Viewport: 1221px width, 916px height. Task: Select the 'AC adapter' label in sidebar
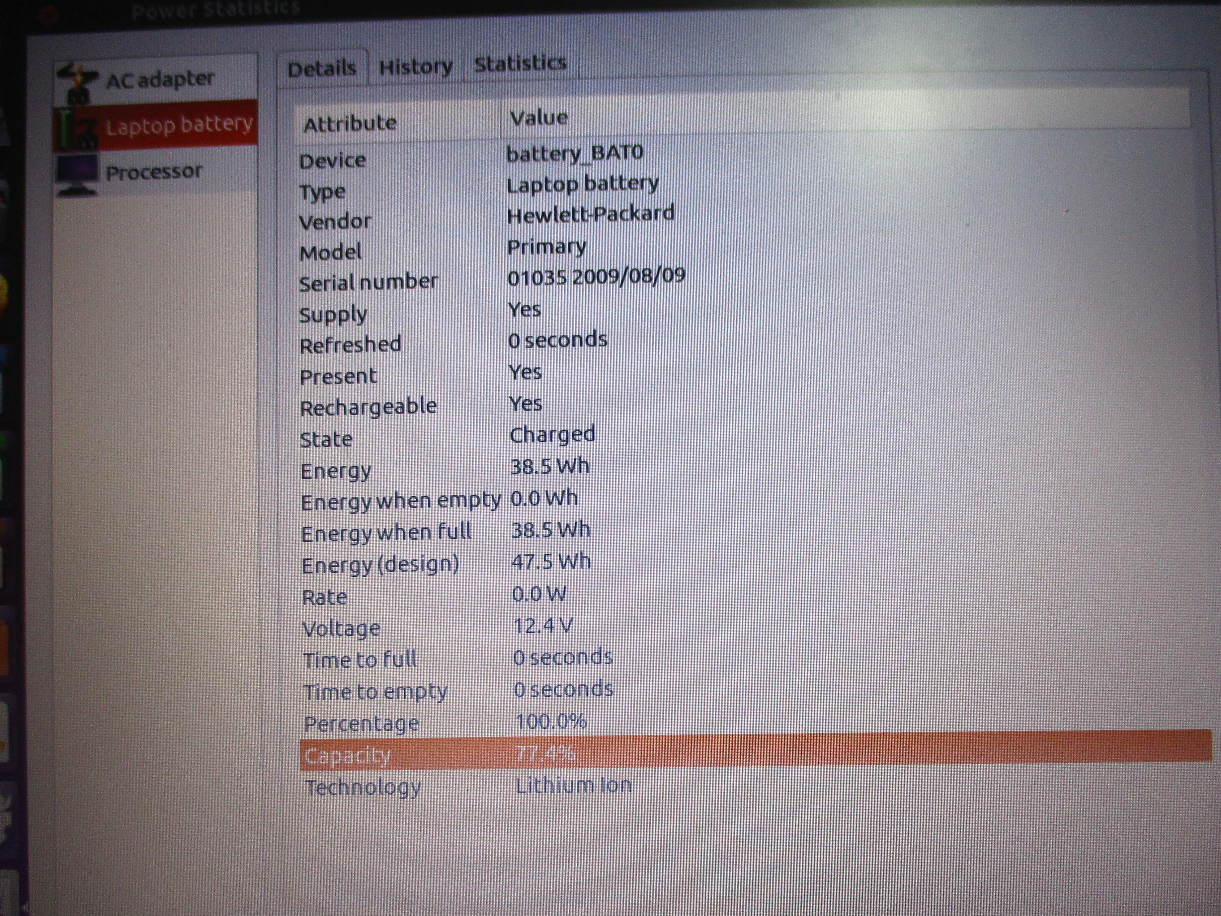pyautogui.click(x=160, y=79)
